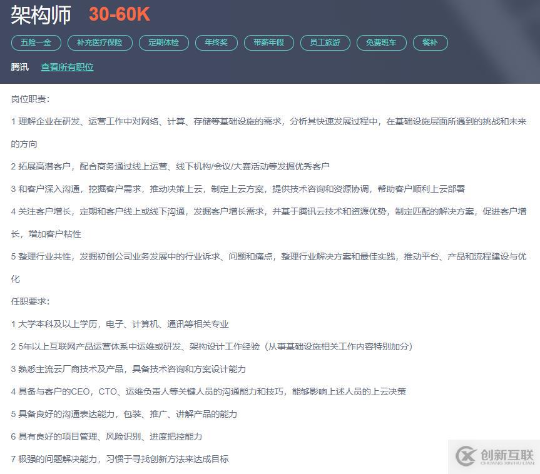This screenshot has height=474, width=540.
Task: Click the 餐补 benefit tag
Action: tap(430, 43)
